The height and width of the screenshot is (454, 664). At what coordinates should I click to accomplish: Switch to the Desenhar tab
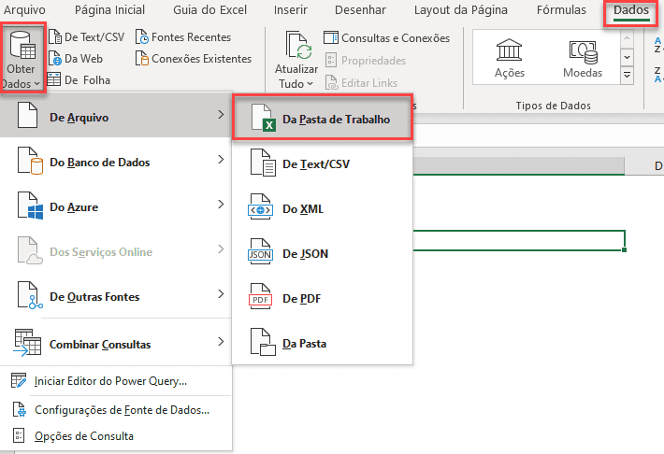point(360,9)
